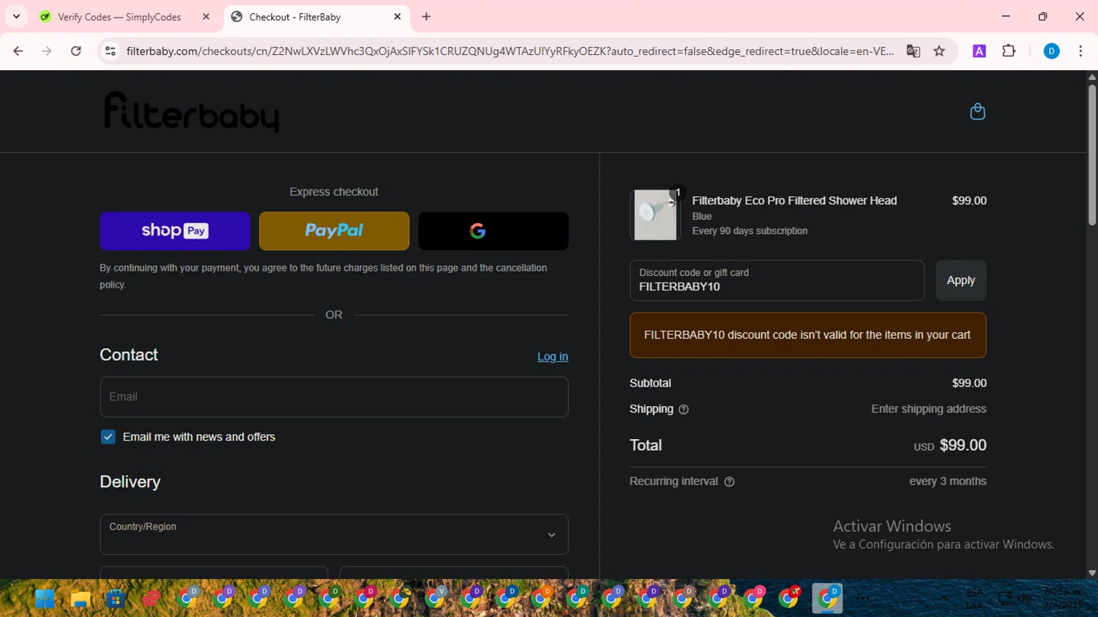Click the Every 90 days subscription text
Viewport: 1098px width, 617px height.
750,231
